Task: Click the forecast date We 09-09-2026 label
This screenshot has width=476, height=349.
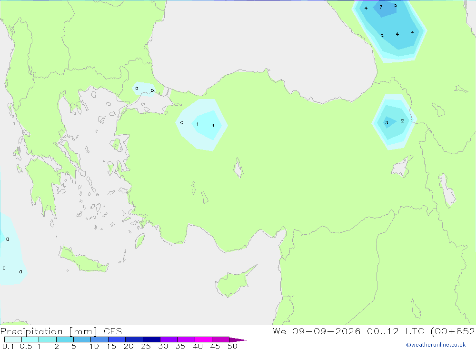Action: tap(317, 331)
